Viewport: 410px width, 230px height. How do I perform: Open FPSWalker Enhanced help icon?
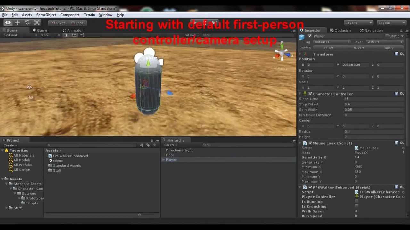(x=396, y=187)
